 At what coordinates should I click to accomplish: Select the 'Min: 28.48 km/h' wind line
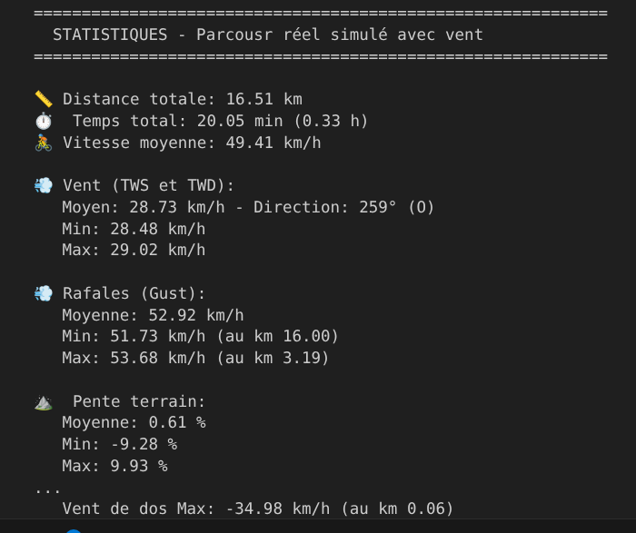(x=134, y=229)
